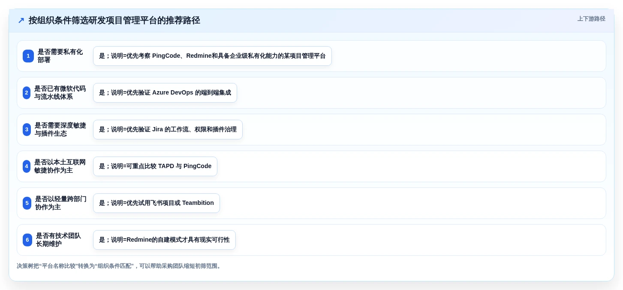Open the answer box about Redmine的自建模式
This screenshot has height=290, width=623.
click(x=164, y=240)
